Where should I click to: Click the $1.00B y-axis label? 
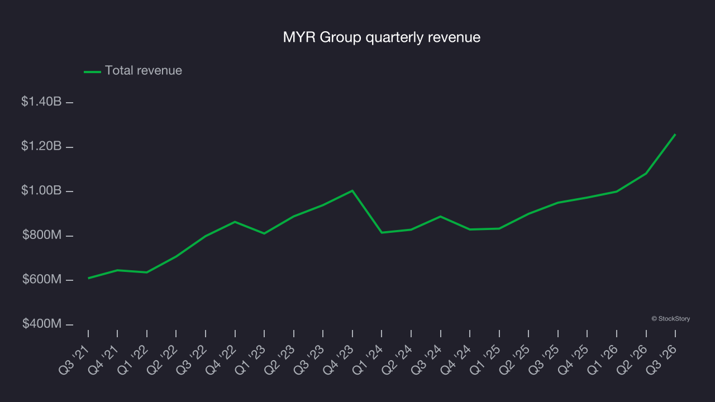point(41,190)
